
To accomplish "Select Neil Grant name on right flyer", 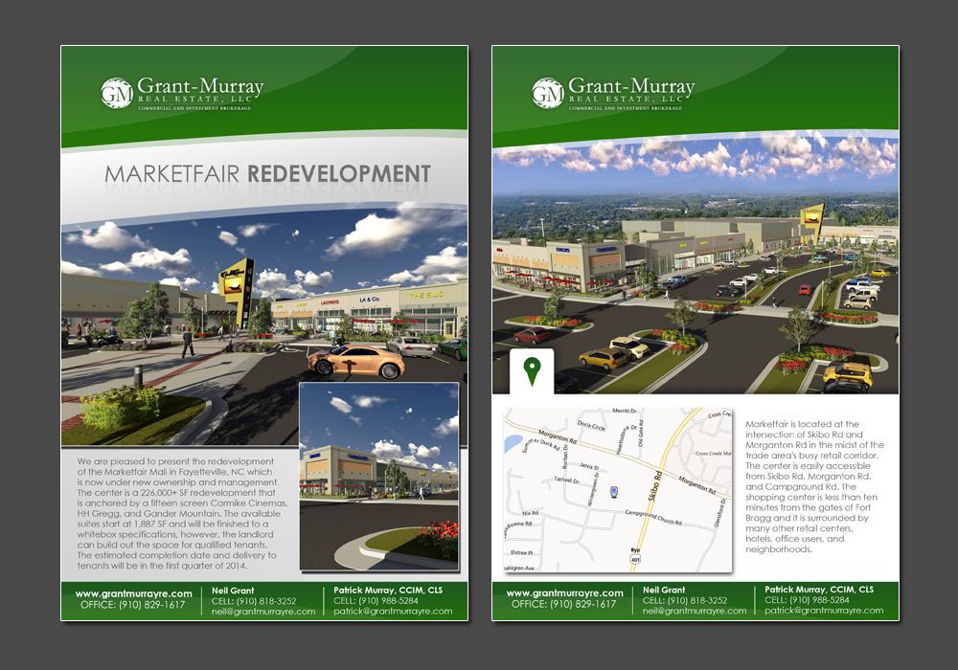I will pyautogui.click(x=664, y=590).
